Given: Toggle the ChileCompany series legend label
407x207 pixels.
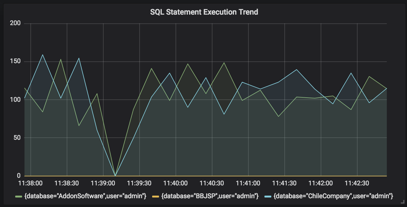Looking at the screenshot, I should point(333,196).
